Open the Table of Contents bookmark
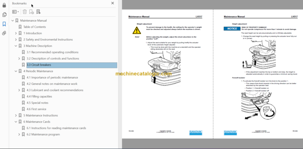 35,27
